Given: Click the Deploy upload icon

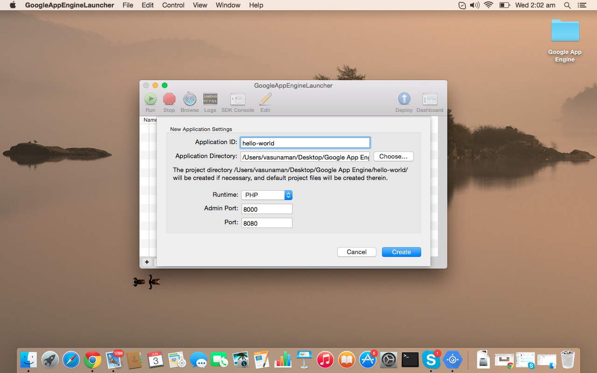Looking at the screenshot, I should [x=404, y=99].
